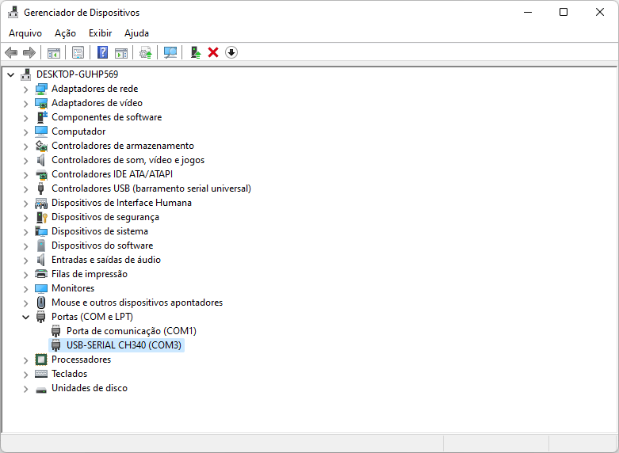619x453 pixels.
Task: Click the Unidades de disco drive icon
Action: tap(41, 389)
